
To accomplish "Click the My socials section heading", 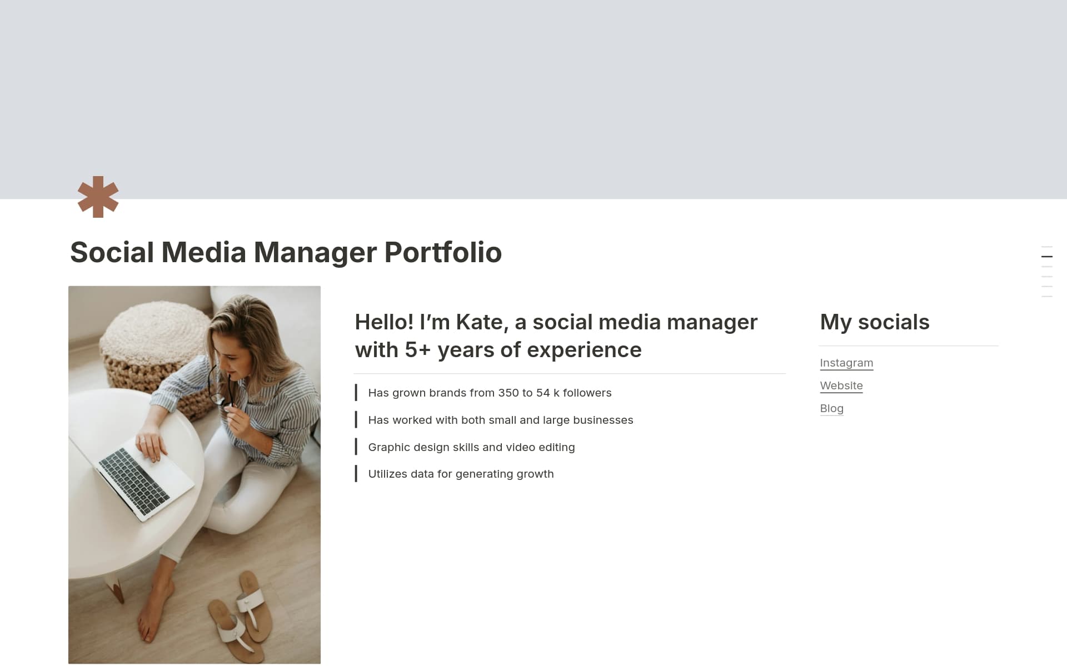I will coord(874,322).
